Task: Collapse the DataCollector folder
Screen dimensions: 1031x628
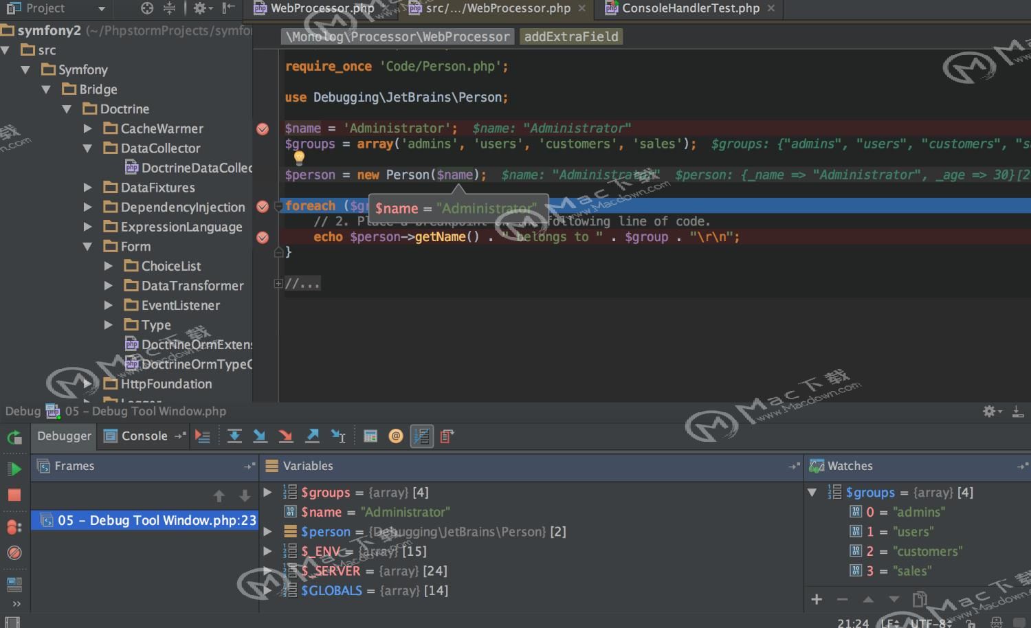Action: point(87,148)
